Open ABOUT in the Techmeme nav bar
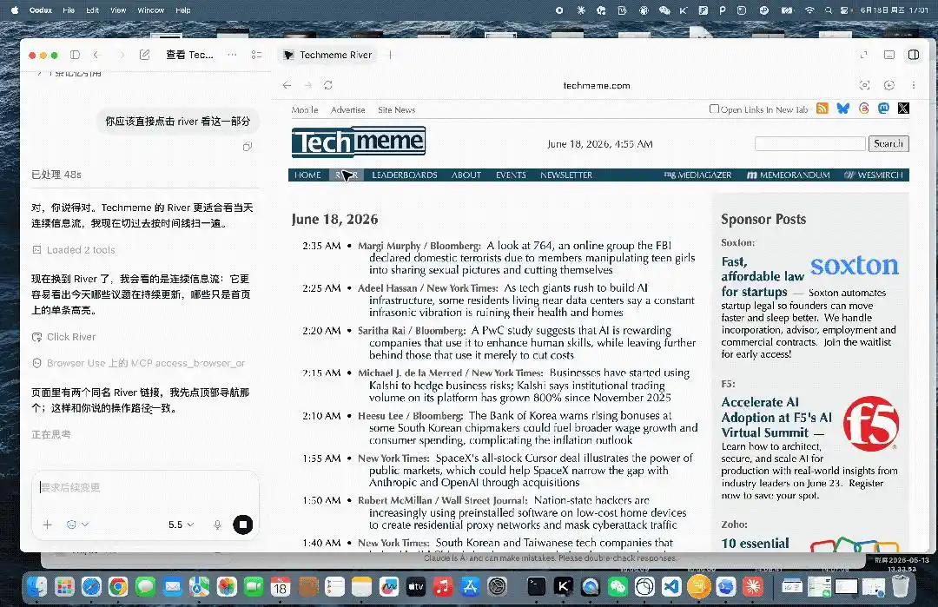 tap(466, 175)
